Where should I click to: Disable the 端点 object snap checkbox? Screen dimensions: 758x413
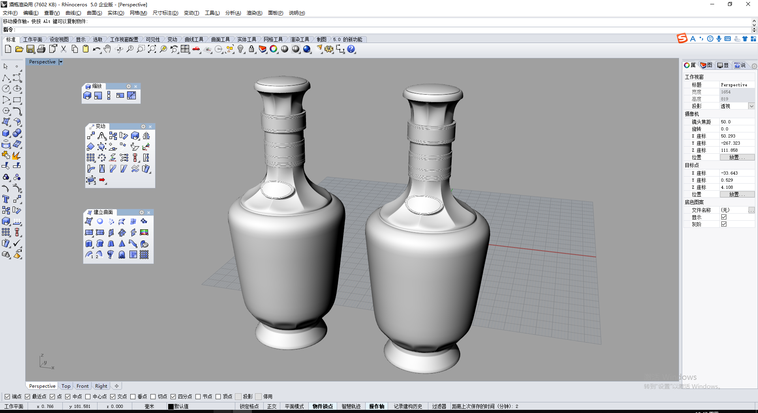pyautogui.click(x=8, y=396)
